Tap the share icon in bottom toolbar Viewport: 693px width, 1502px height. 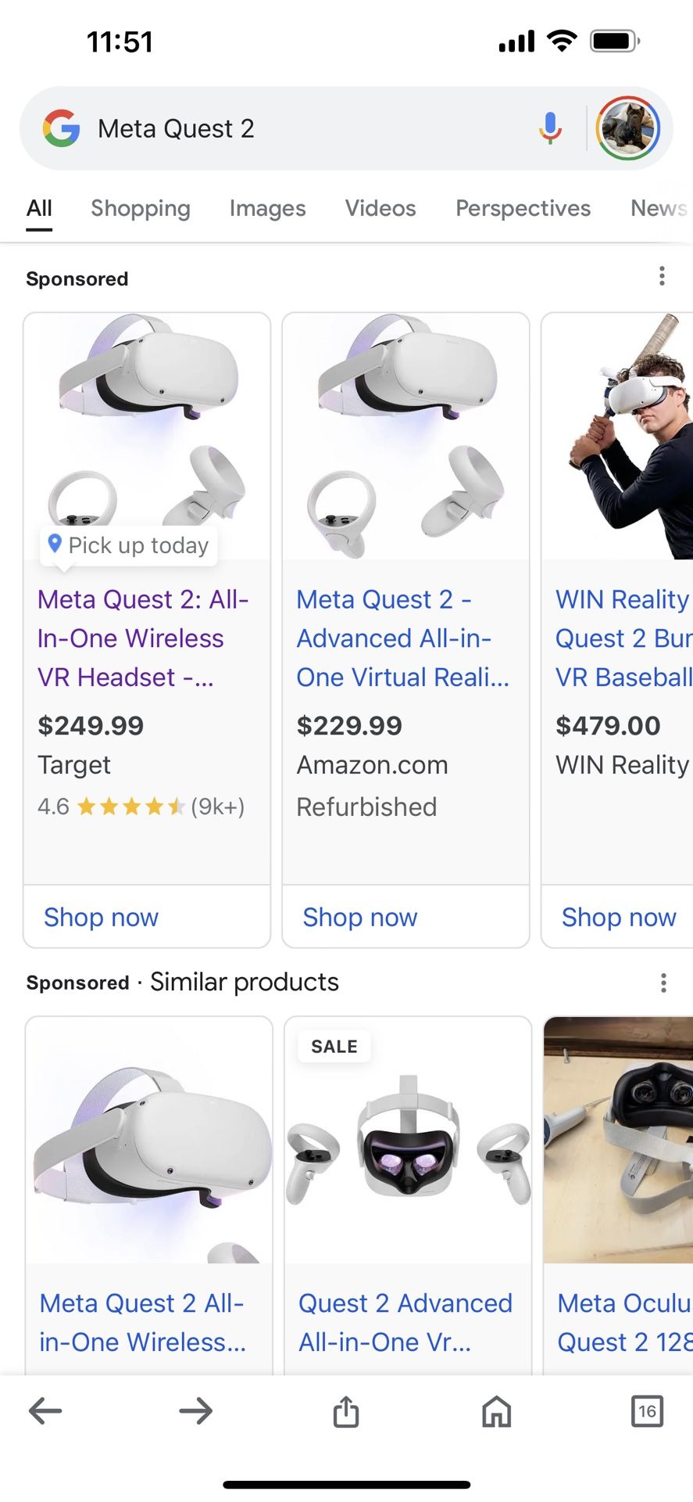pyautogui.click(x=346, y=1411)
